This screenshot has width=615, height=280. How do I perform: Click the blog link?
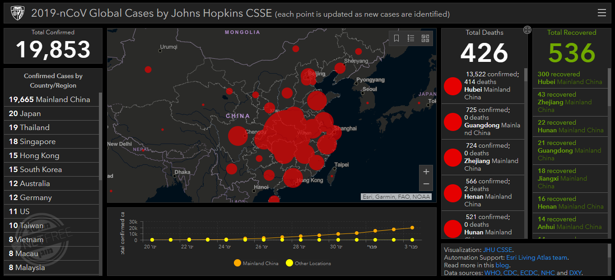(x=502, y=265)
